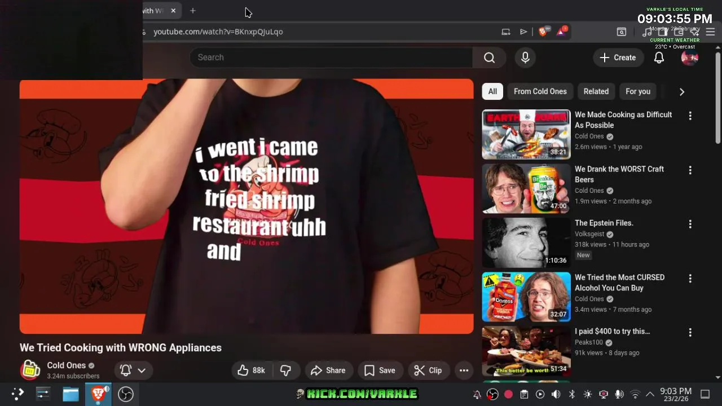
Task: Click the install app icon in address bar
Action: (506, 32)
